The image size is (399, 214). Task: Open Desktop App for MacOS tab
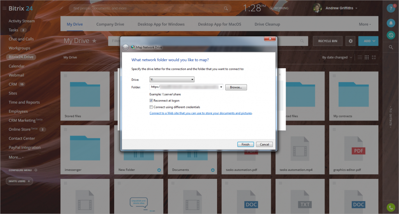(220, 24)
